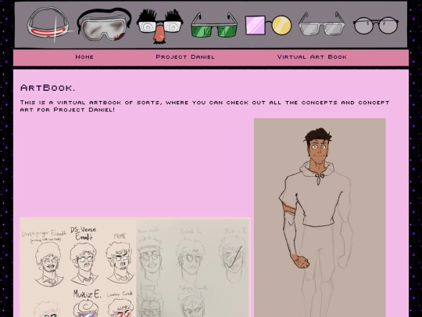Click the clear rectangular glasses in the banner

[322, 23]
